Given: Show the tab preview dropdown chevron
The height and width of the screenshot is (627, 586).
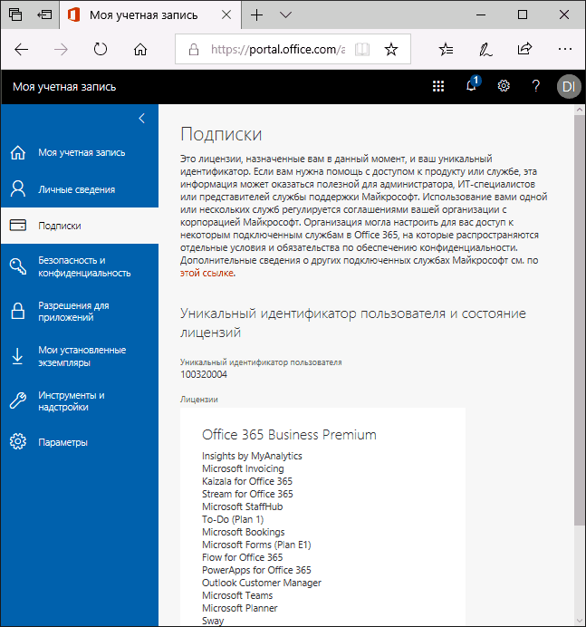Looking at the screenshot, I should coord(285,15).
